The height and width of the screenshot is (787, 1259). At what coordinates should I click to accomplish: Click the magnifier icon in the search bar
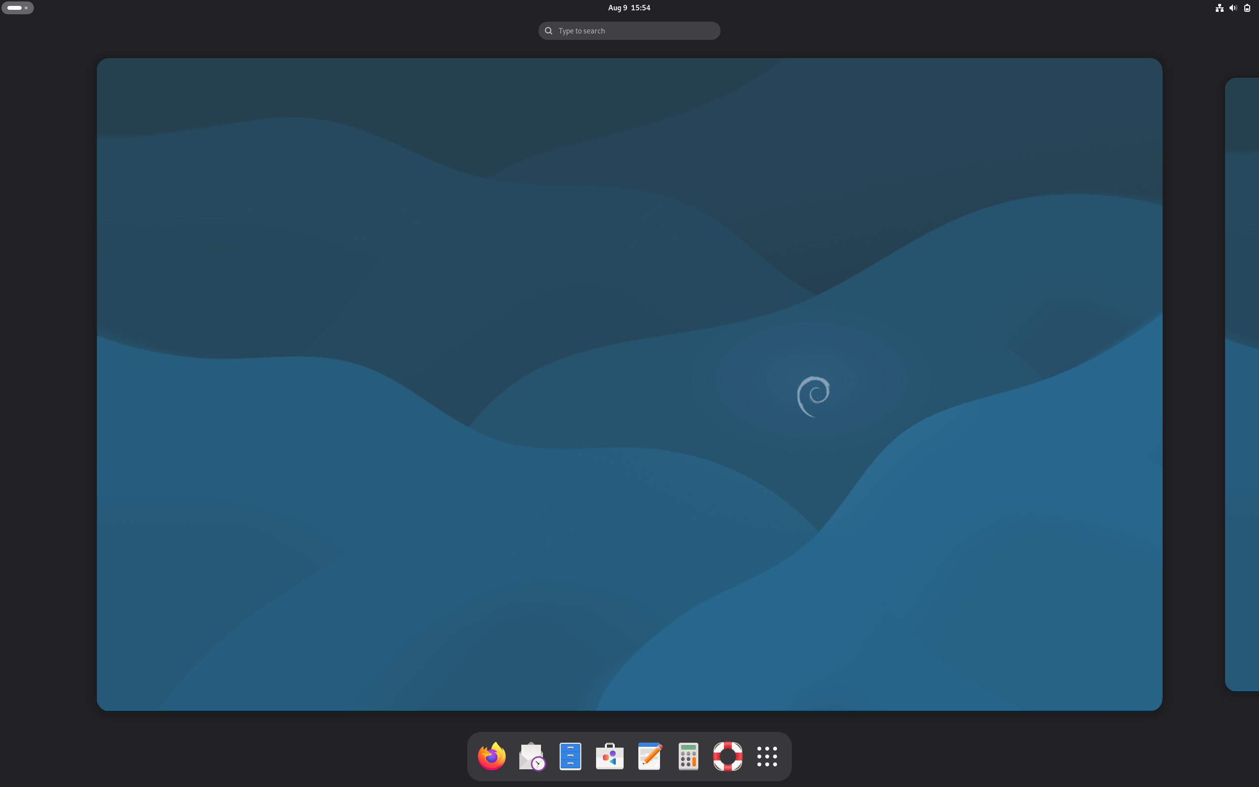pos(548,30)
